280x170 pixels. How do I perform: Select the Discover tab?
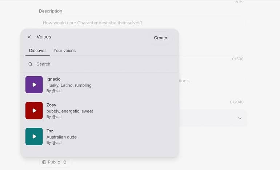click(37, 51)
